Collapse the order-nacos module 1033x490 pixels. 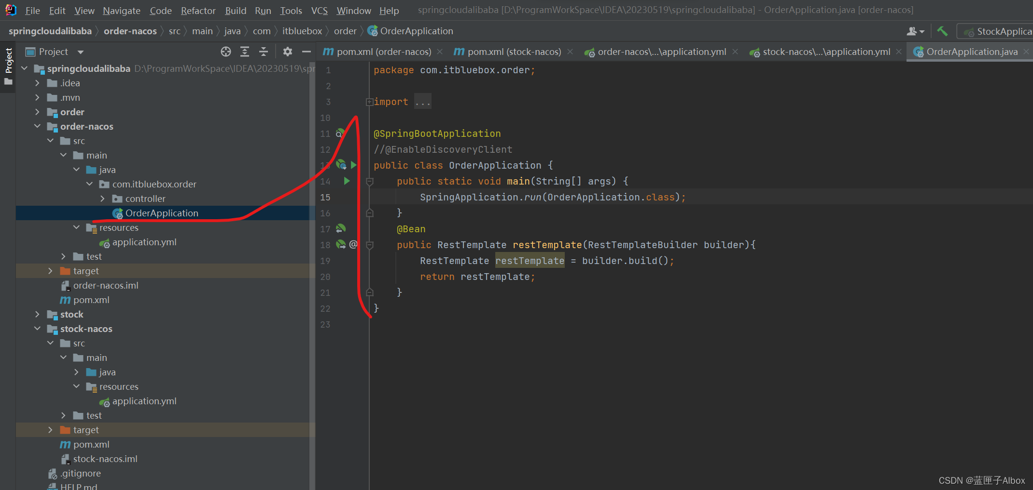(37, 126)
